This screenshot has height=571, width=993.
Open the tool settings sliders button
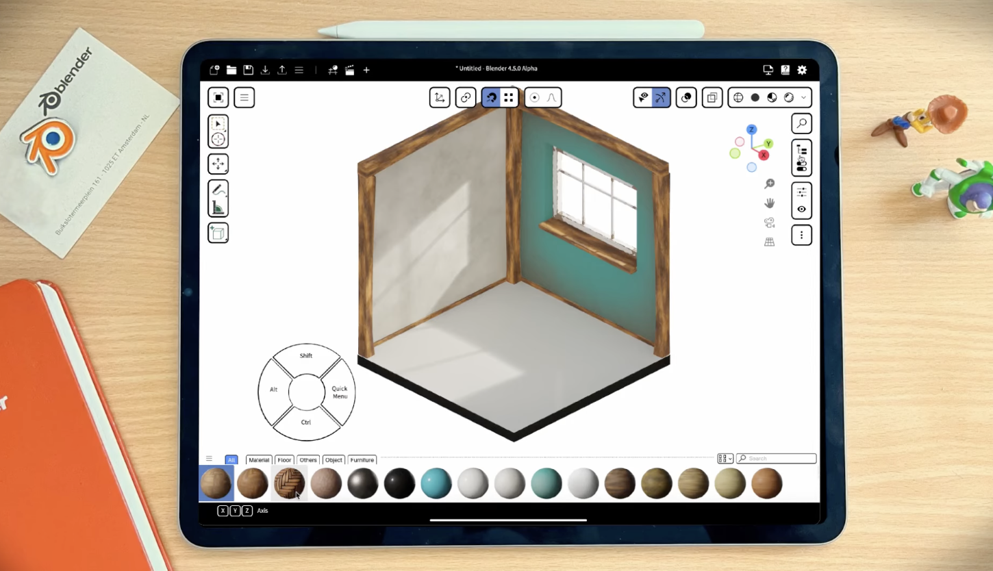802,192
